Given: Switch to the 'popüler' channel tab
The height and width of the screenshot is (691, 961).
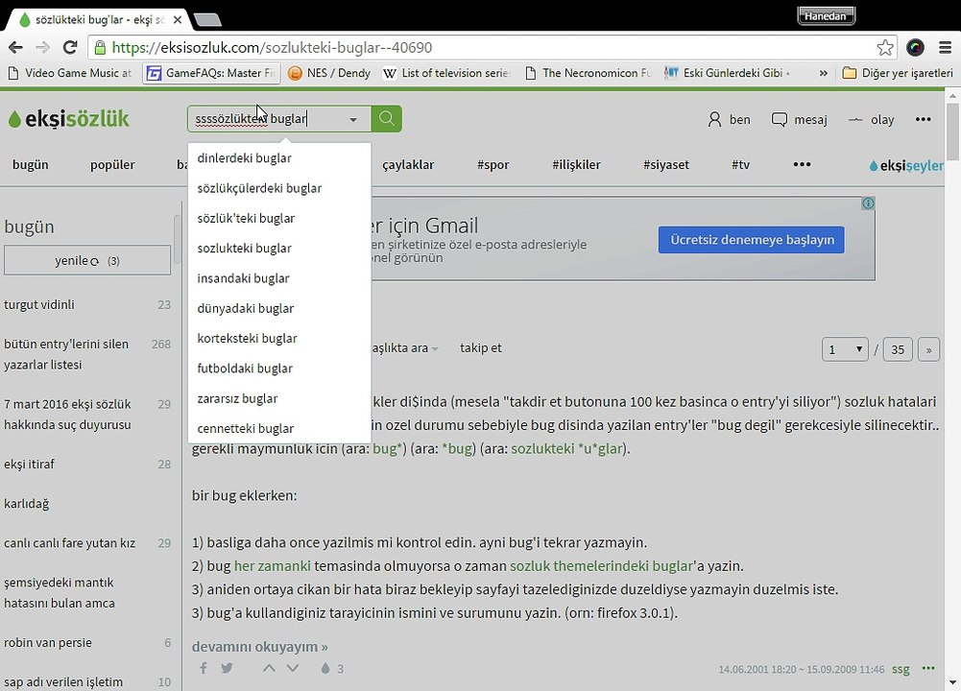Looking at the screenshot, I should (x=112, y=165).
